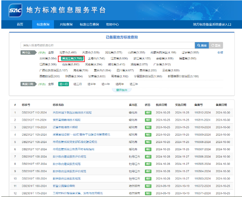
Task: Open 市场监管系统党支部标准化建设规范 link
Action: tap(75, 142)
